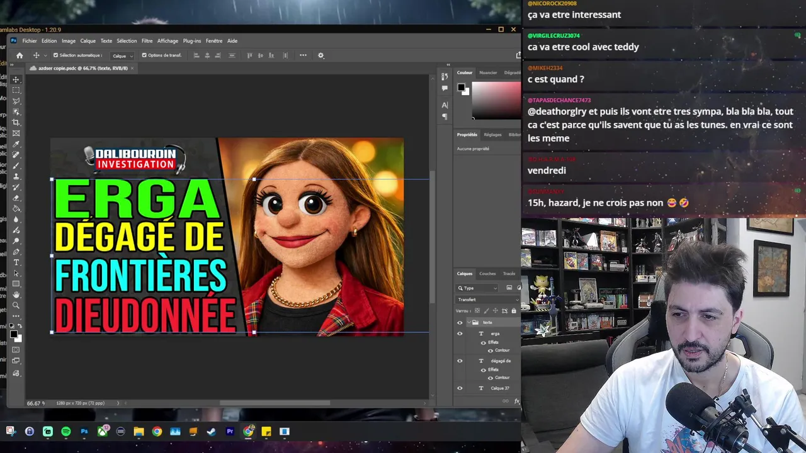Hide the texte group layer
The height and width of the screenshot is (453, 806).
(x=460, y=323)
